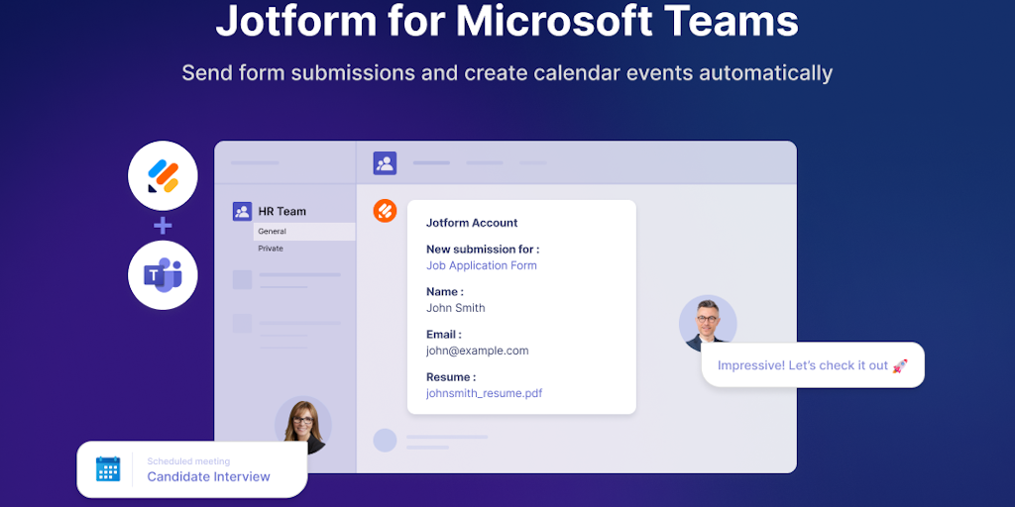Click the calendar icon in the scheduled meeting card

pos(108,468)
